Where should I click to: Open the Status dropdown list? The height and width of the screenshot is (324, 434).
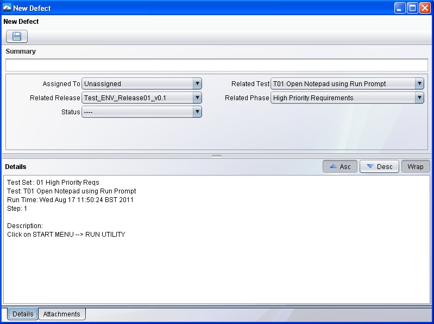coord(142,112)
